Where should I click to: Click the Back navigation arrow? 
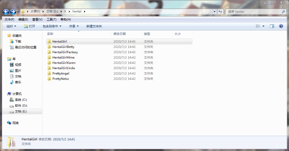click(x=6, y=12)
